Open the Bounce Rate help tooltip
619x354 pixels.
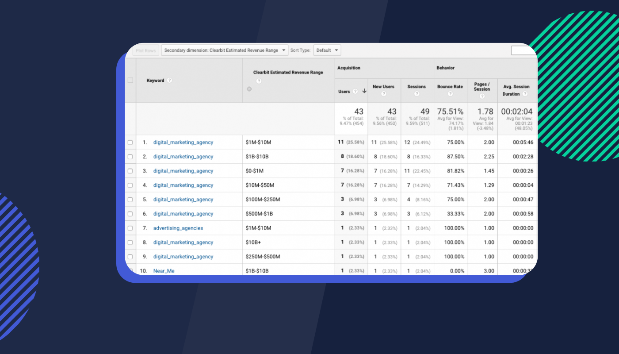[450, 93]
